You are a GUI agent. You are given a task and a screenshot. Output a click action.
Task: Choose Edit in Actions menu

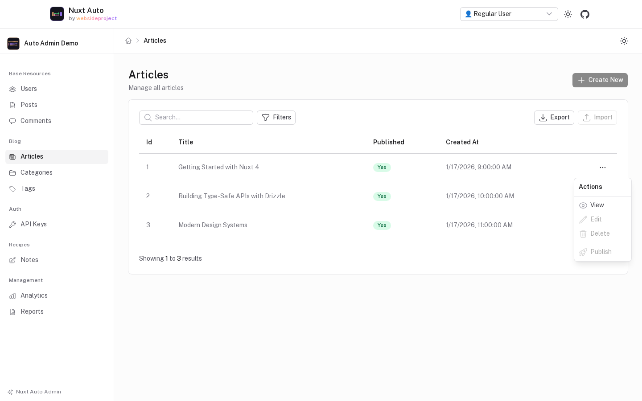(603, 219)
